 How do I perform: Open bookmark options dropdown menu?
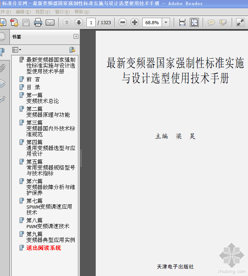click(x=17, y=50)
